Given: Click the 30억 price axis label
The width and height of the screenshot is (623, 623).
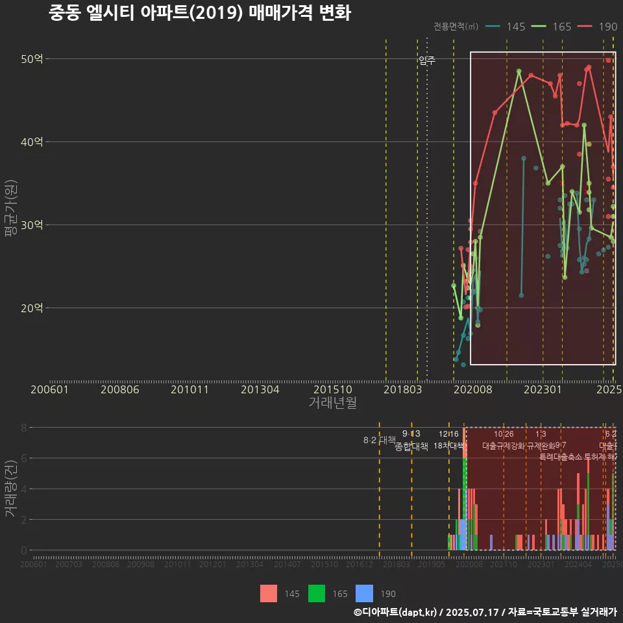Looking at the screenshot, I should [x=32, y=225].
